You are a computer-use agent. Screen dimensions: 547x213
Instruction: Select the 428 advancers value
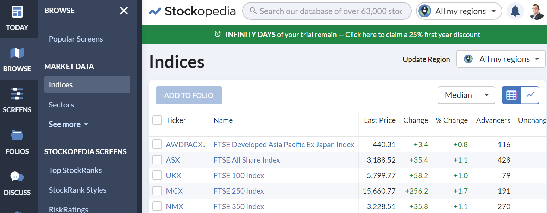coord(504,160)
